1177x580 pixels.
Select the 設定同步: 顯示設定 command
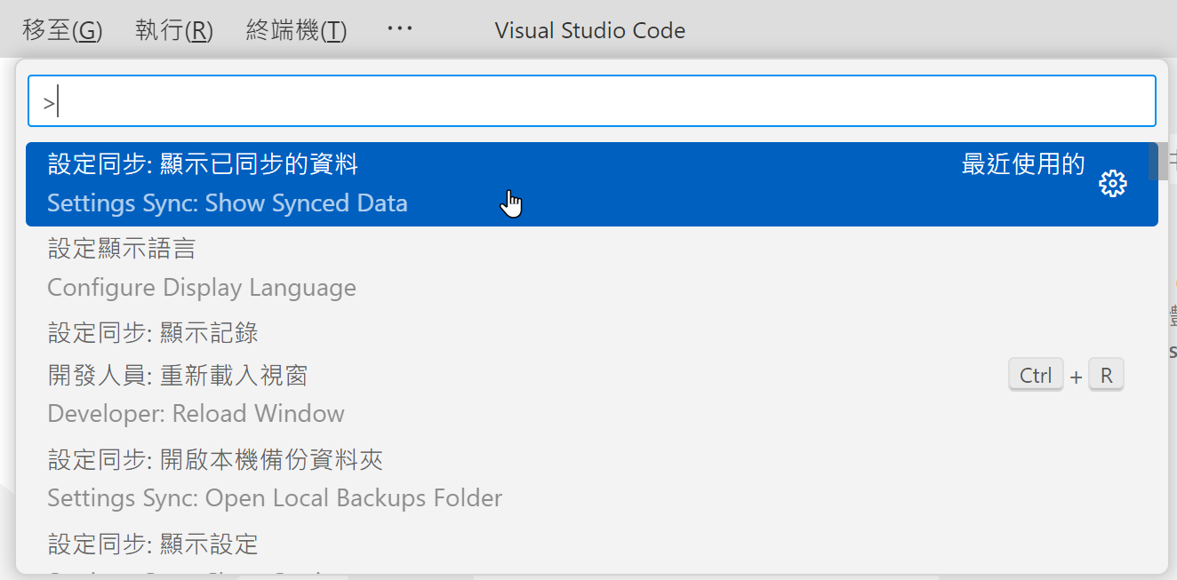point(592,547)
